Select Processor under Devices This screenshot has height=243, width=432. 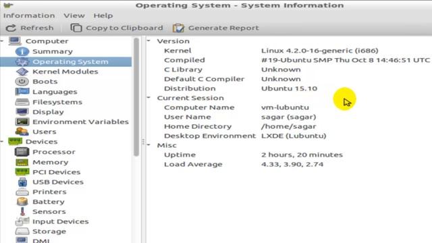click(x=54, y=152)
